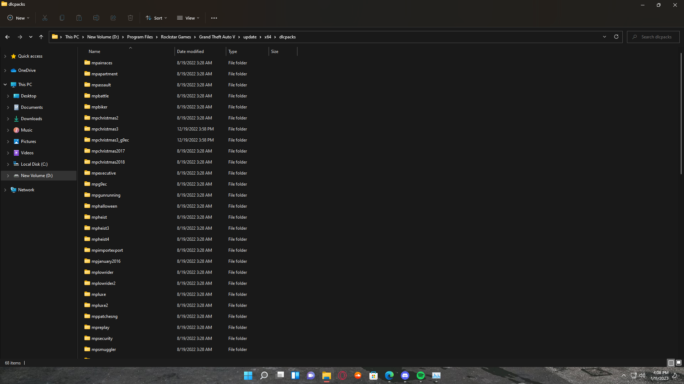
Task: Select the mpsmuggler folder
Action: pyautogui.click(x=104, y=350)
